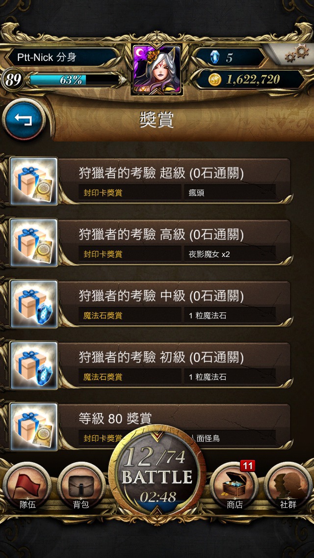Claim the 初級 magic stone gift icon
Screen dimensions: 314x558
[33, 365]
